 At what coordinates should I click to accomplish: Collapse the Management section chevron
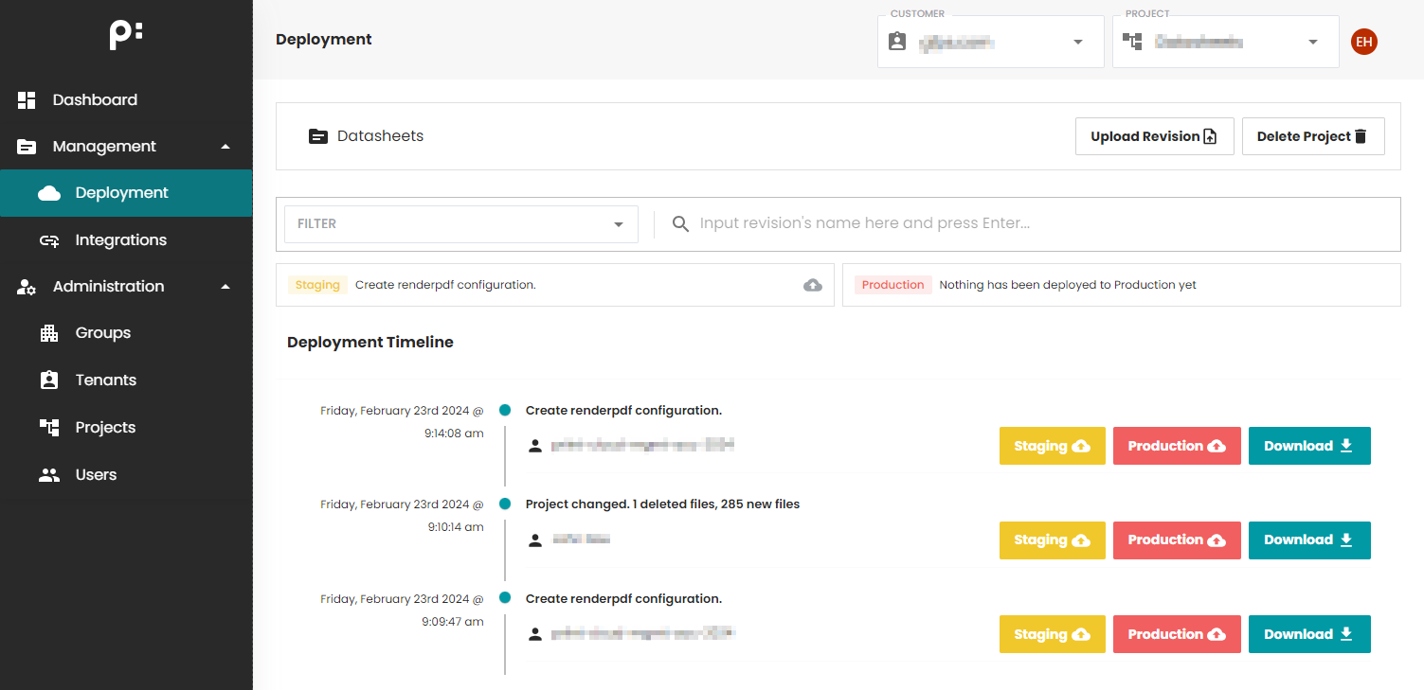(225, 147)
